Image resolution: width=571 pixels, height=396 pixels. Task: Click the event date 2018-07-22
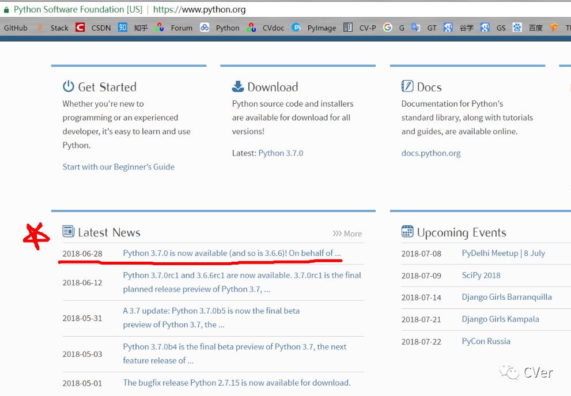pyautogui.click(x=421, y=342)
